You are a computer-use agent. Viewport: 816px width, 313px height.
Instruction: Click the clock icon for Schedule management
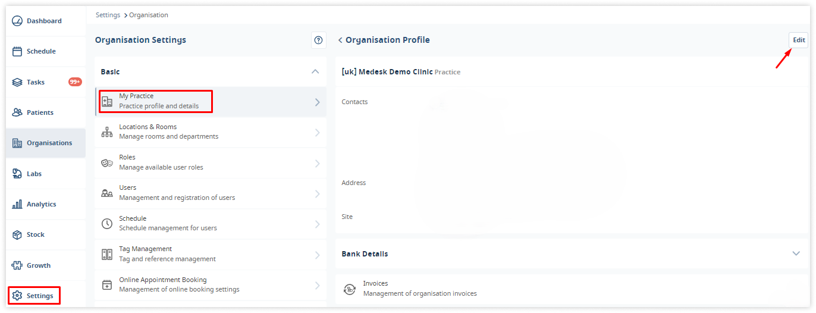pyautogui.click(x=107, y=224)
